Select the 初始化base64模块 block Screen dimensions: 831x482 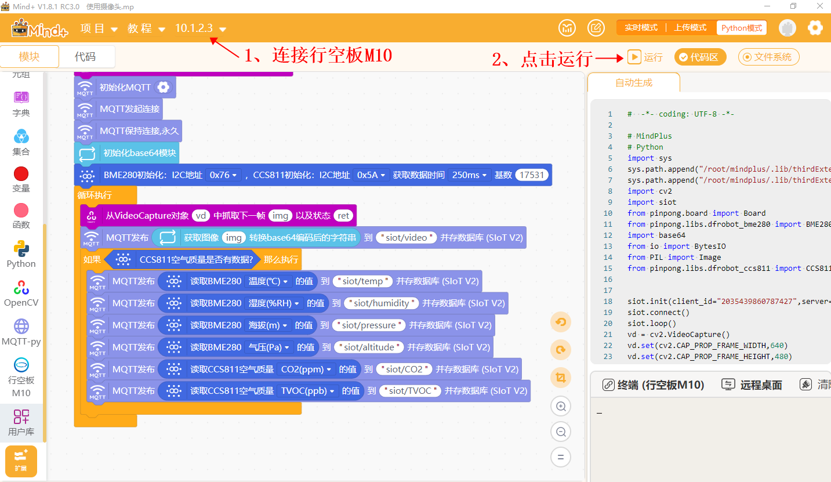coord(127,153)
